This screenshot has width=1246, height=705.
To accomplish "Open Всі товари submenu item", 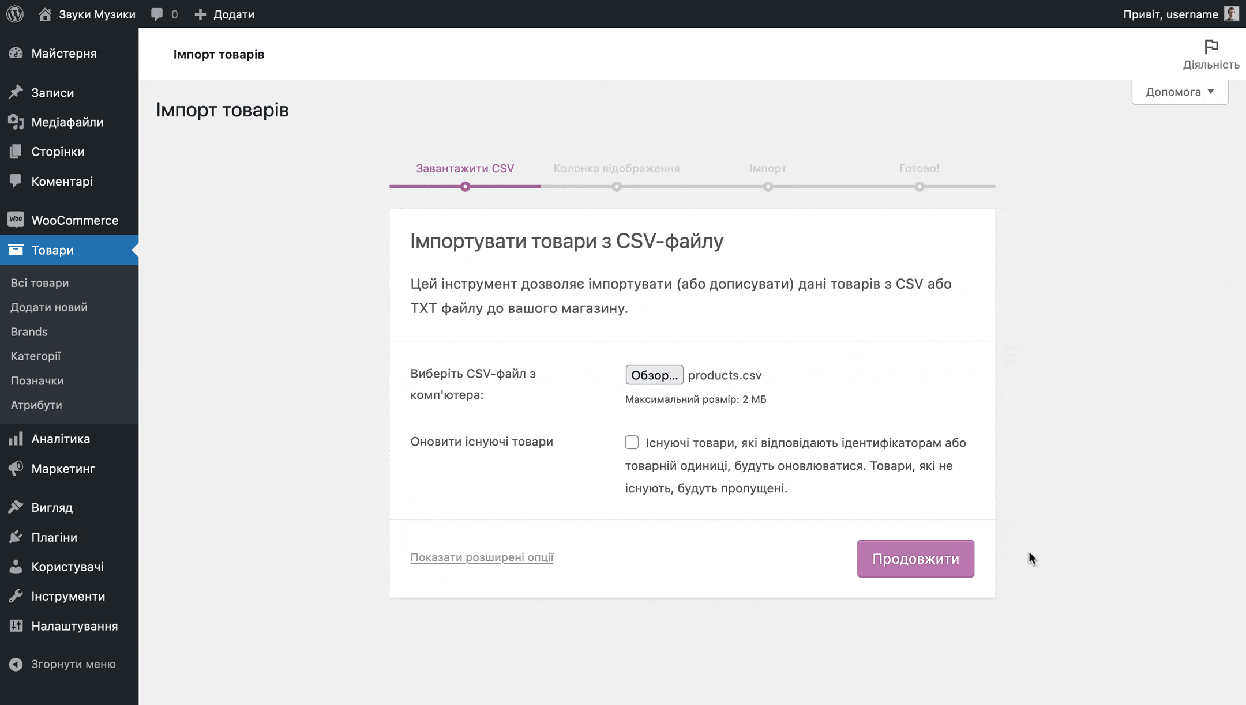I will tap(39, 283).
